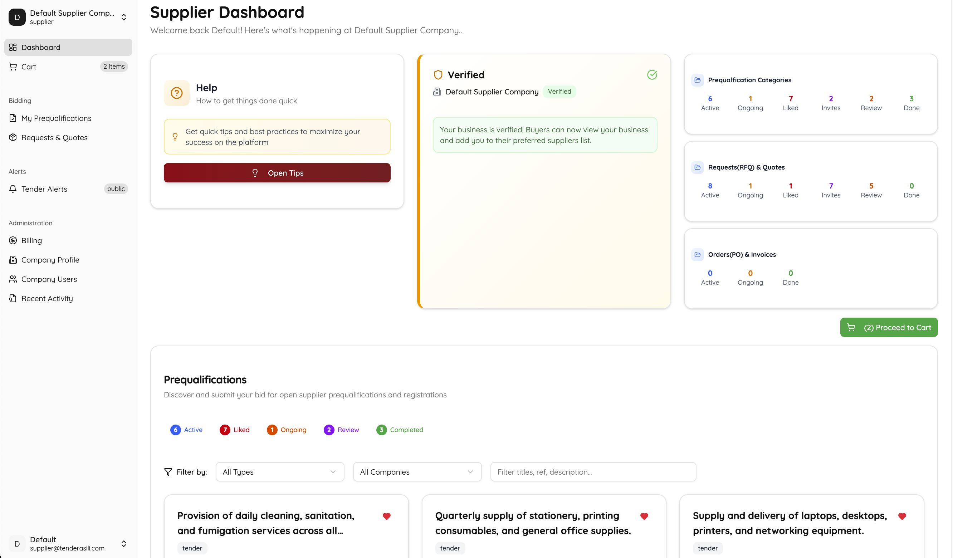Unlike the laptops and desktops tender heart

click(902, 517)
